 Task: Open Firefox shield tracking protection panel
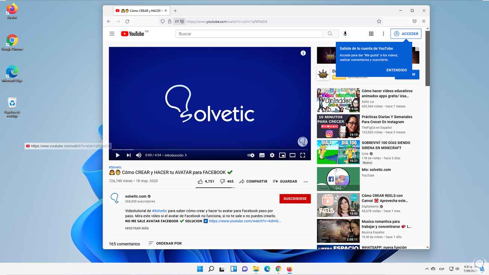point(162,21)
